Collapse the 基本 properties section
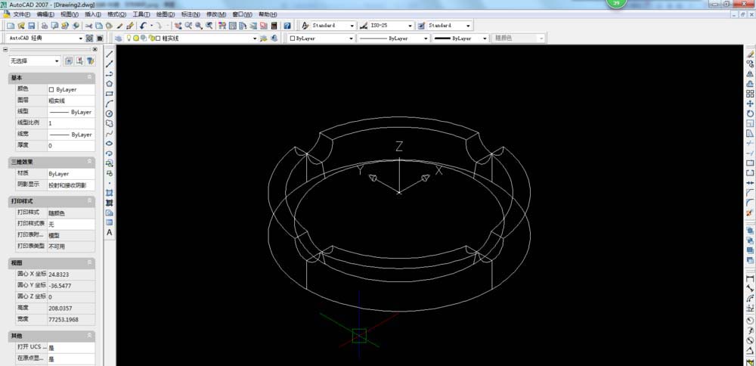Viewport: 756px width, 366px height. (90, 78)
